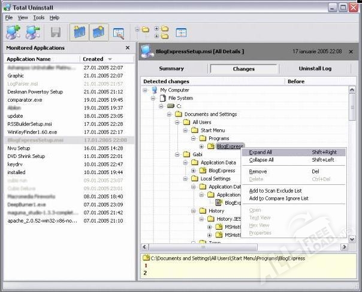Choose Expand All from the context menu

tap(261, 153)
